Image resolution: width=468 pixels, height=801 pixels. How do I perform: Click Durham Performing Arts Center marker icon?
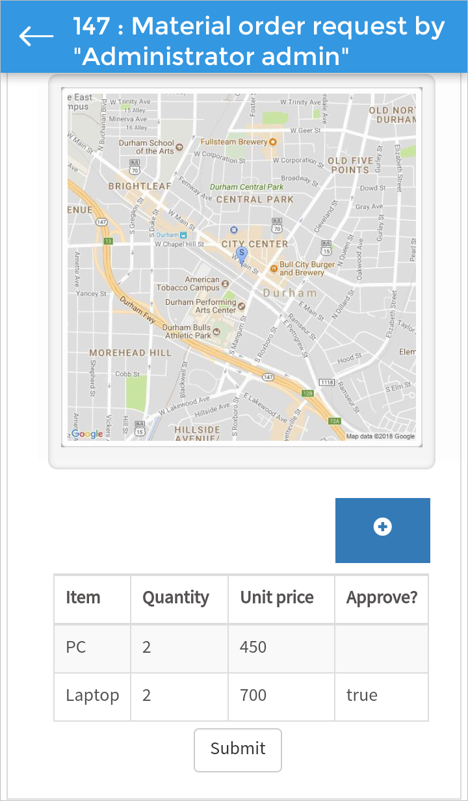click(242, 306)
